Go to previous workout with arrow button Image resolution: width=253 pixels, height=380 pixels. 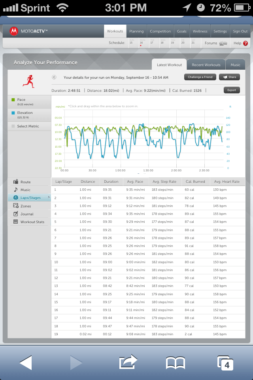click(54, 77)
